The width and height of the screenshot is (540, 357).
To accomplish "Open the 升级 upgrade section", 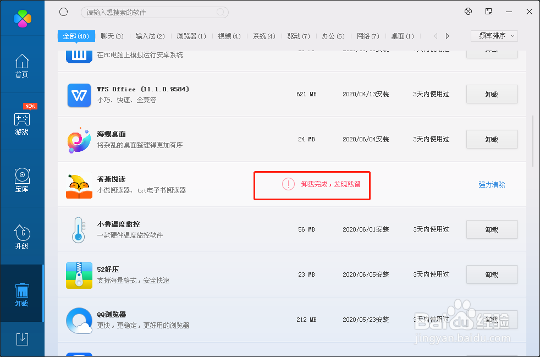I will (x=21, y=237).
